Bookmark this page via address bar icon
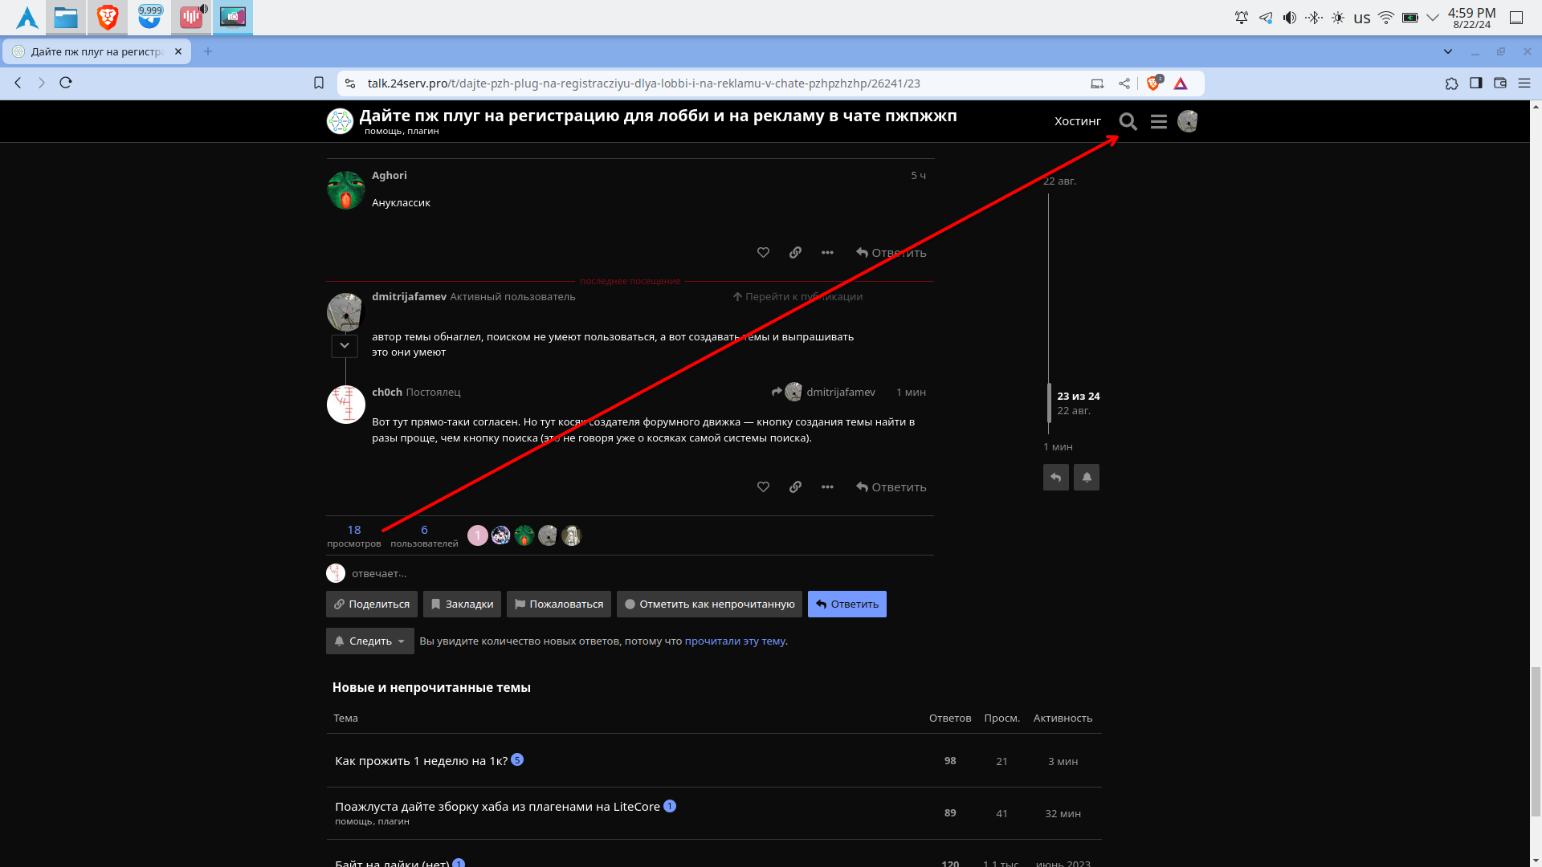Screen dimensions: 1542x867 click(319, 83)
